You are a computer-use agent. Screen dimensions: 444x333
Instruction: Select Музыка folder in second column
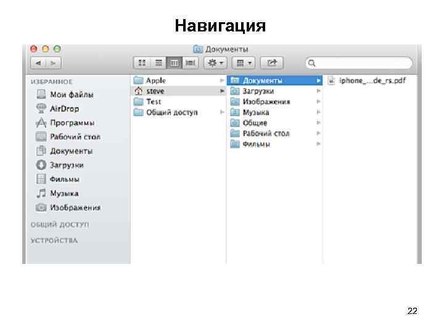pyautogui.click(x=274, y=112)
